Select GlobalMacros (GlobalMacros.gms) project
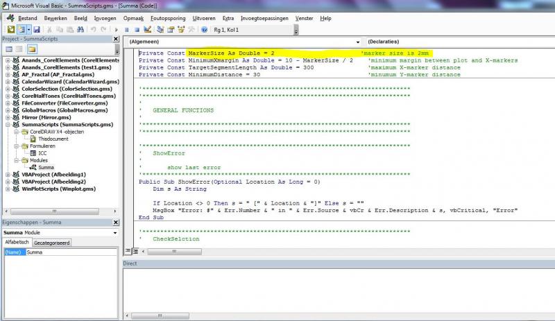The height and width of the screenshot is (321, 555). (x=65, y=110)
